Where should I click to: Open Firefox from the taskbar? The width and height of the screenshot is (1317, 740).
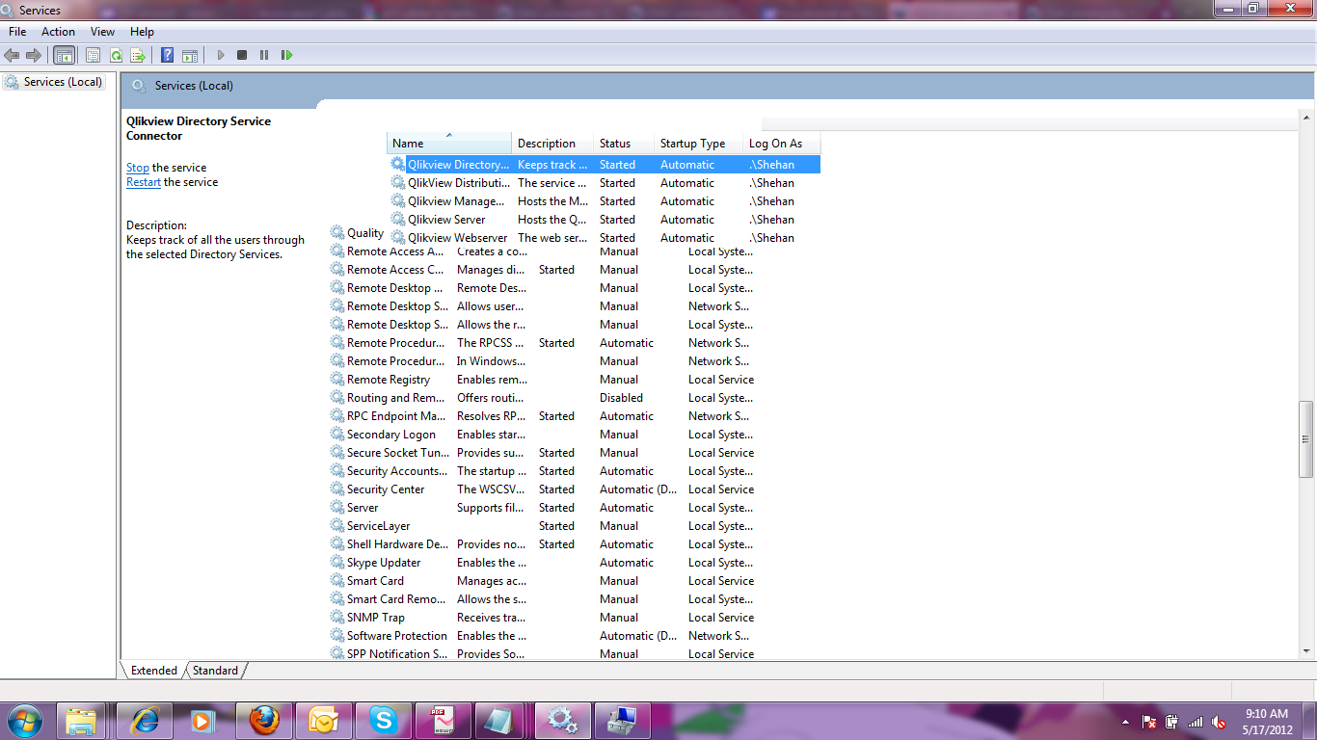pos(263,721)
